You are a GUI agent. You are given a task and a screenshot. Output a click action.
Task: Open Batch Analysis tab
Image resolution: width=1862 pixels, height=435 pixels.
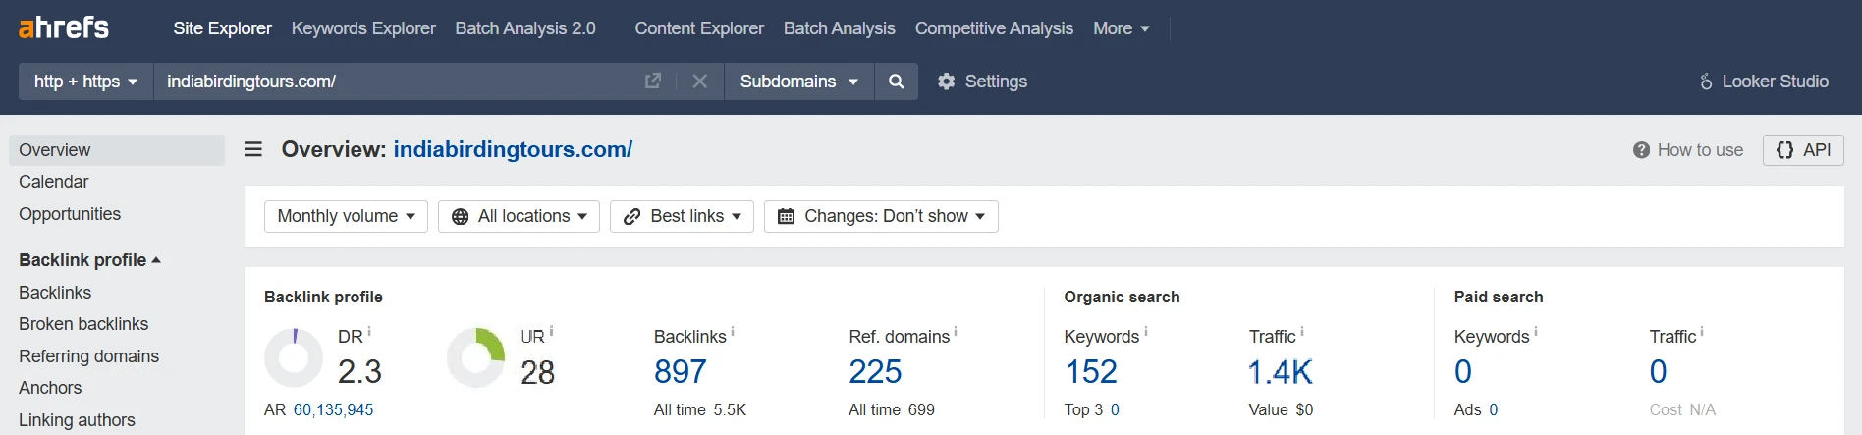click(x=840, y=28)
